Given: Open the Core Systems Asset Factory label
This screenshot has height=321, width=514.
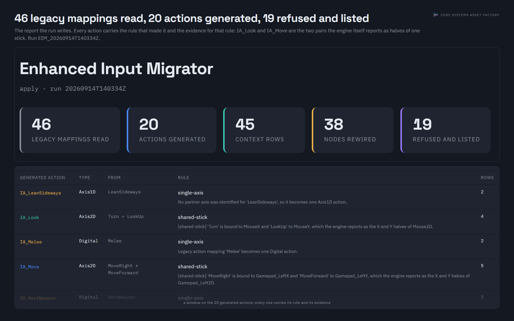Looking at the screenshot, I should 470,15.
